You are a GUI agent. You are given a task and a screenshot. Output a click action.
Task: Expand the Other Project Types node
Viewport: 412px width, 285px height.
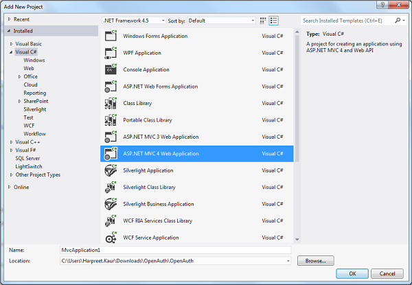pos(11,174)
